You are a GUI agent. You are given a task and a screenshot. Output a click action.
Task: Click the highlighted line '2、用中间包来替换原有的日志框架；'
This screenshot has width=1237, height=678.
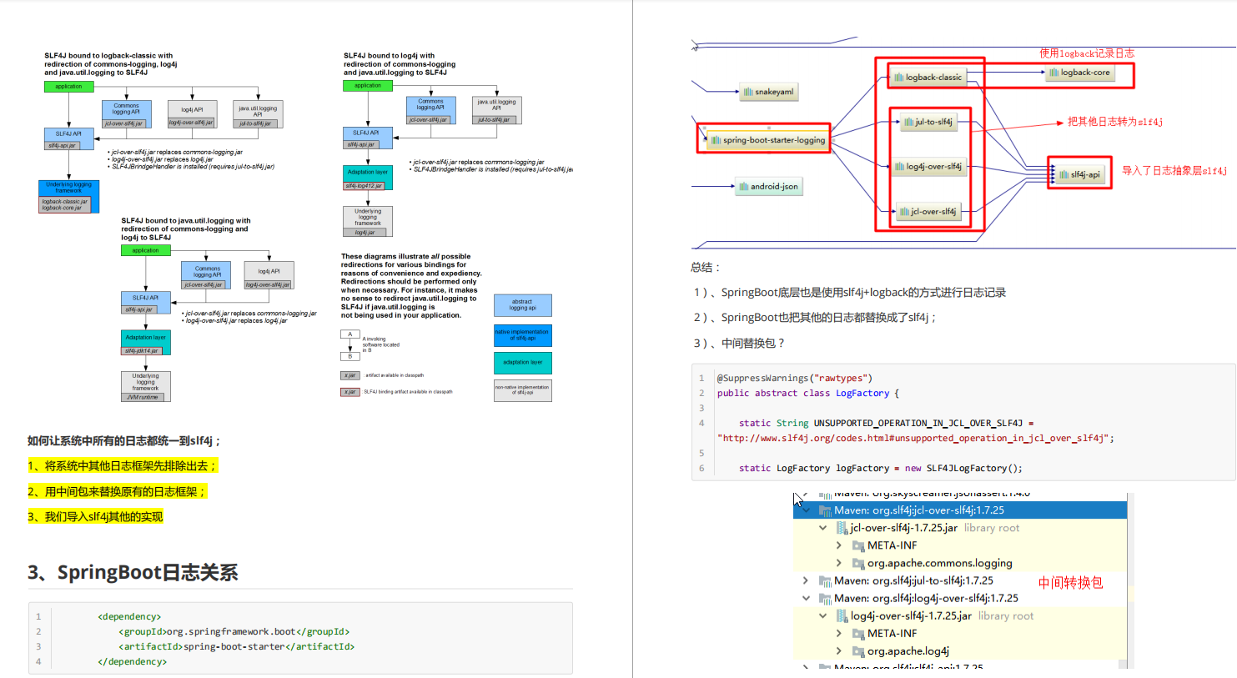tap(117, 492)
